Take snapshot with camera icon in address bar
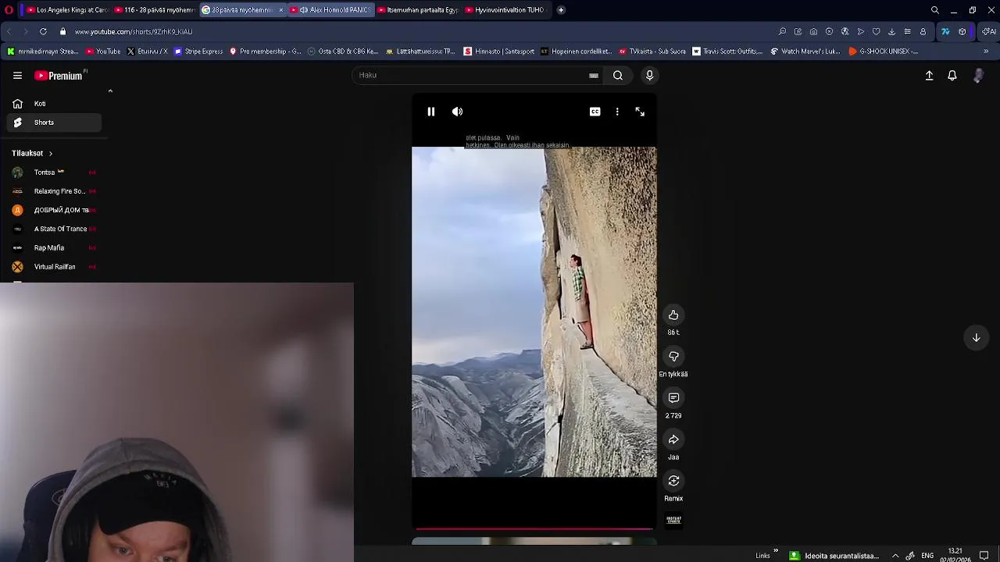This screenshot has height=562, width=1000. tap(813, 32)
